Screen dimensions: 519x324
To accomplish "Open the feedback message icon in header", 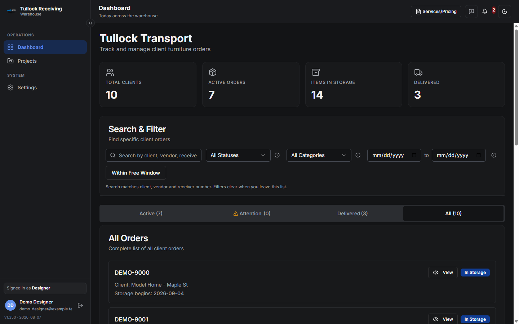I will point(471,12).
